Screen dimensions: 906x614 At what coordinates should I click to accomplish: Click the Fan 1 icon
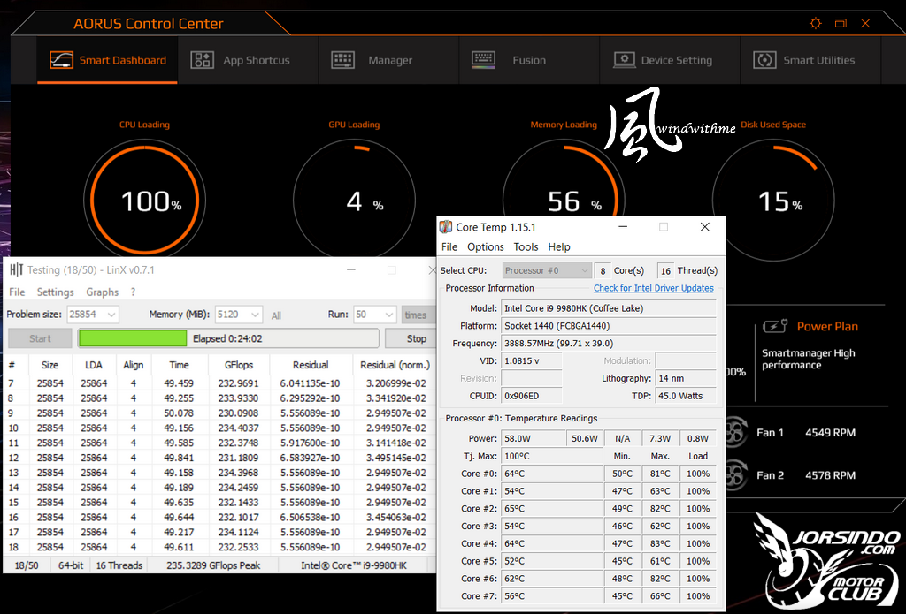(735, 432)
